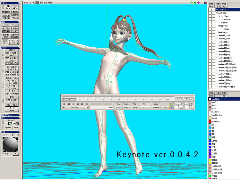
Task: Toggle visibility box of bonehuman object
Action: pyautogui.click(x=210, y=32)
